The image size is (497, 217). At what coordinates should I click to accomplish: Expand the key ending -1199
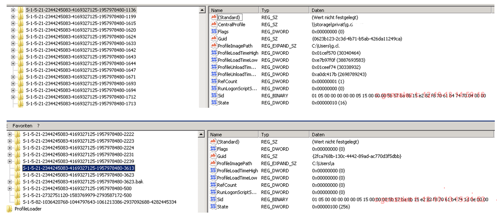point(13,17)
